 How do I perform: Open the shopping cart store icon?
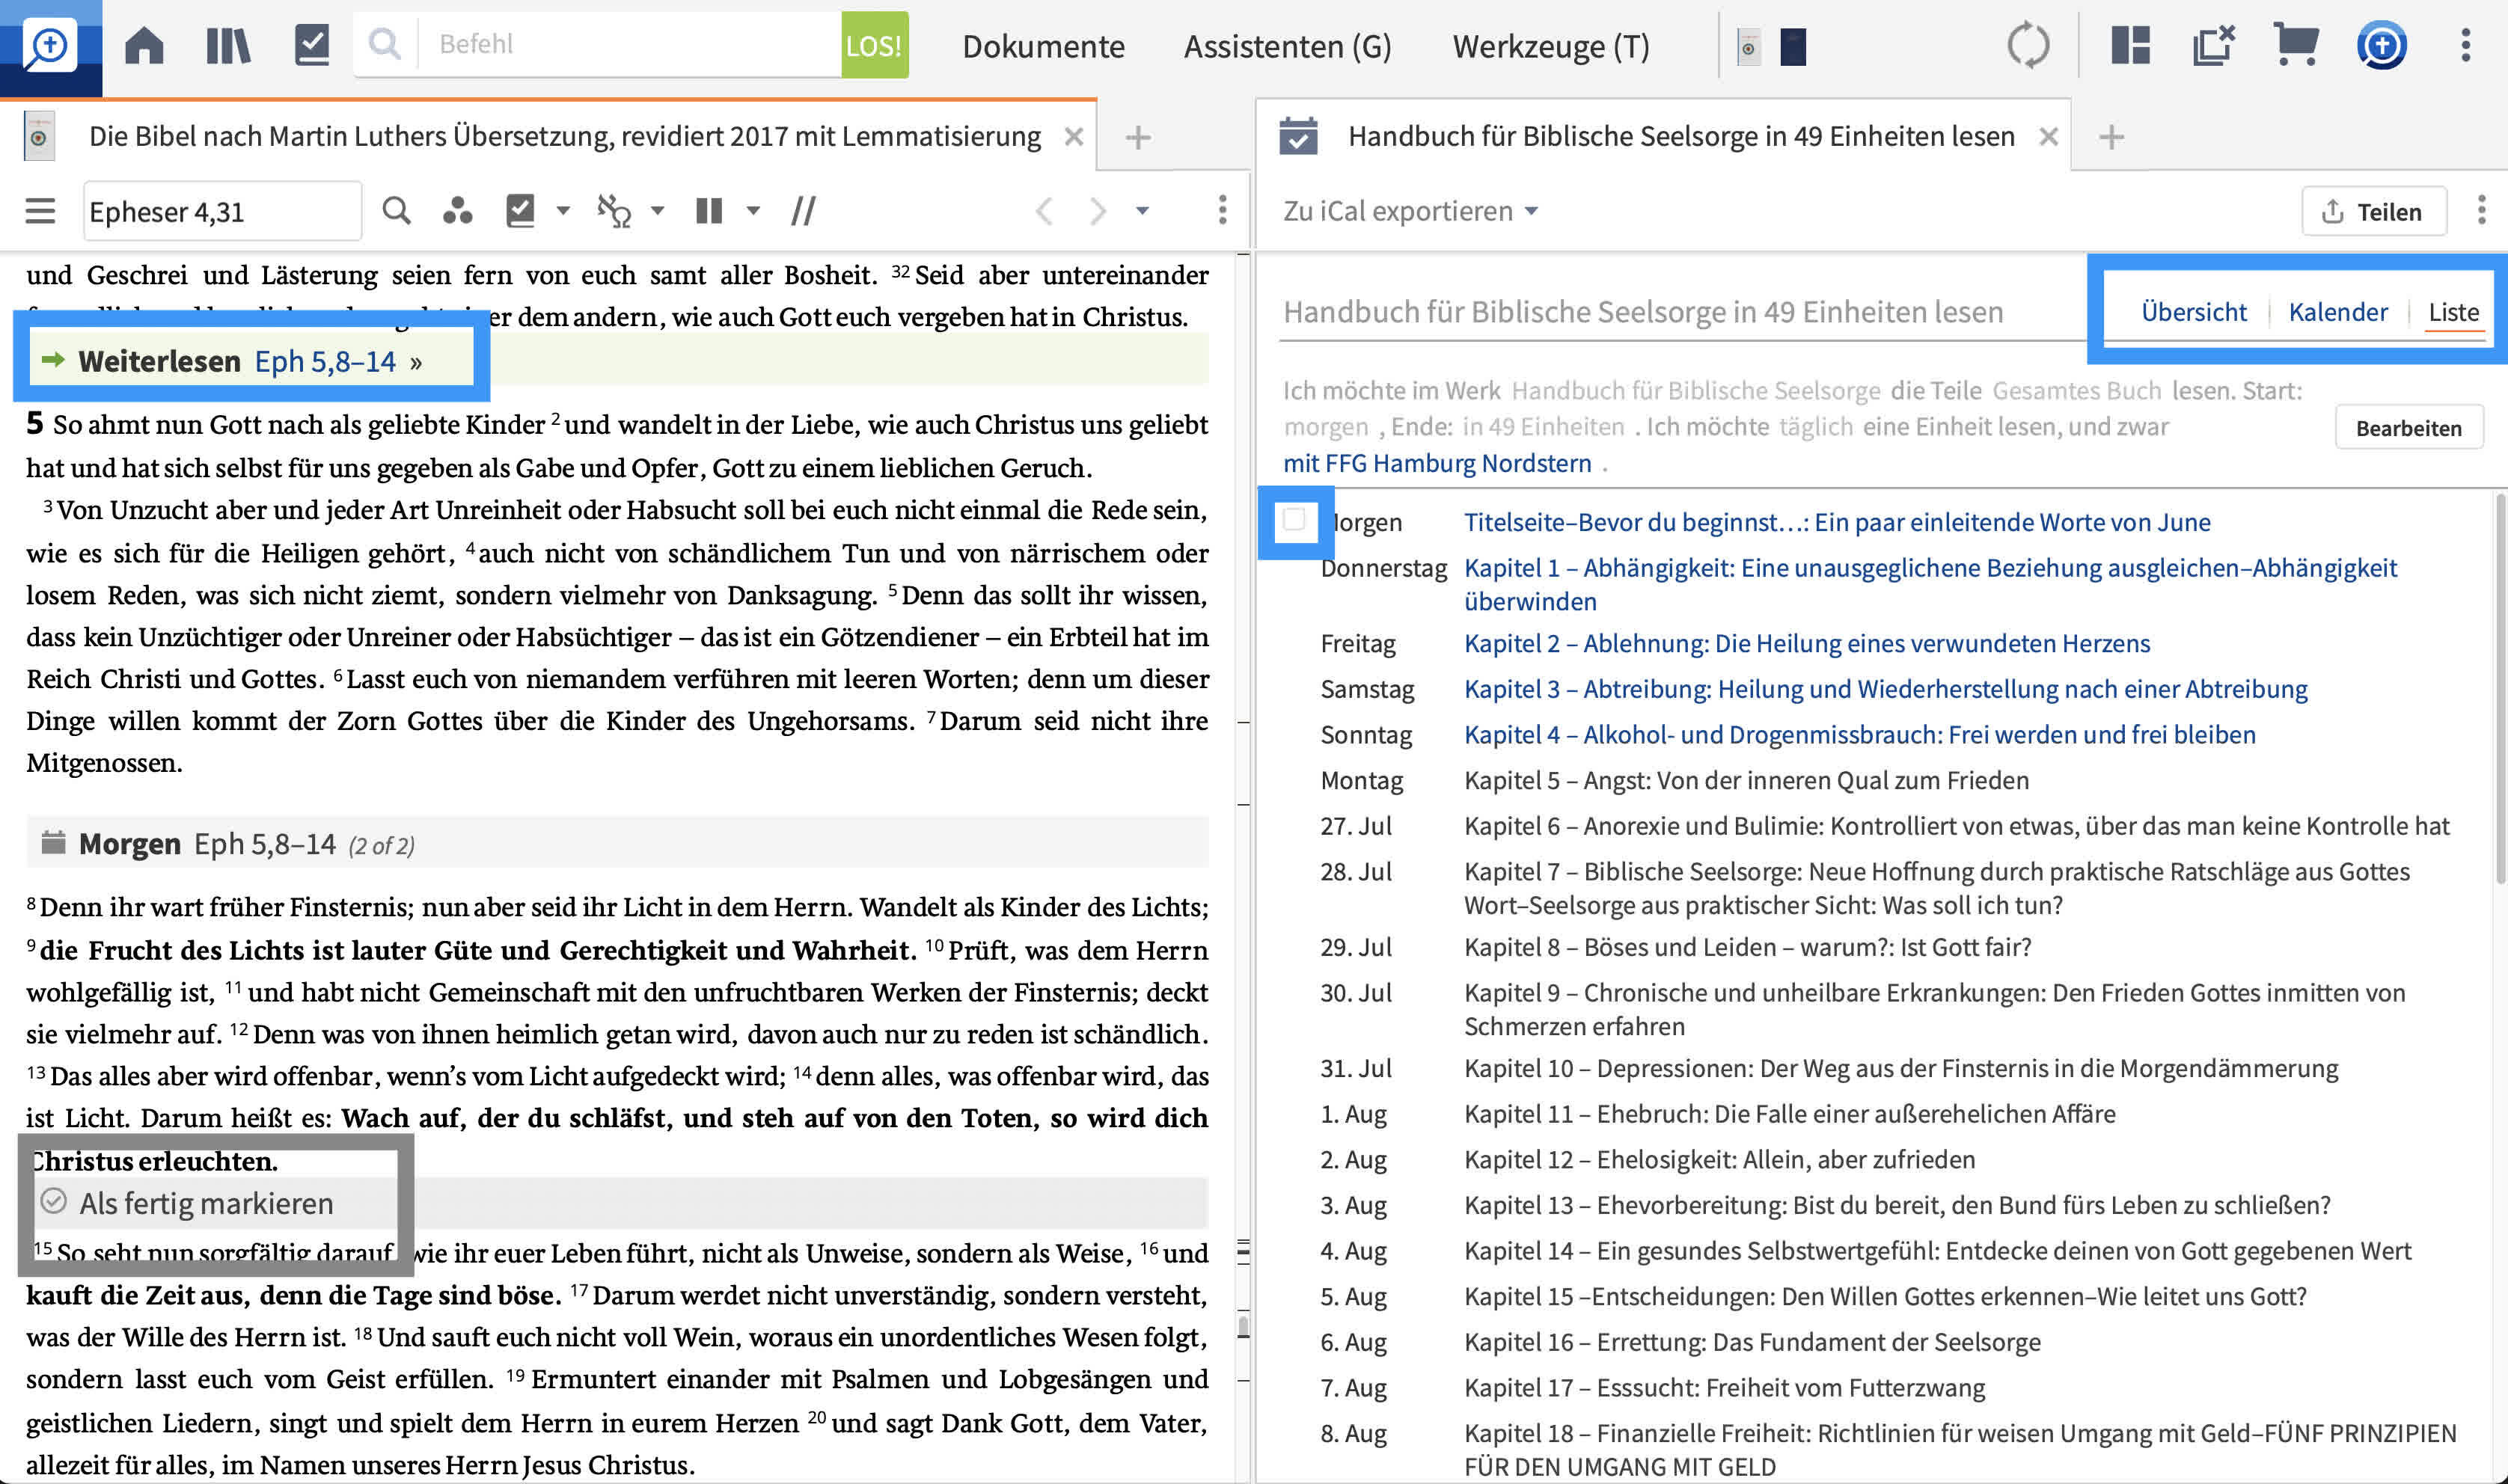2296,45
